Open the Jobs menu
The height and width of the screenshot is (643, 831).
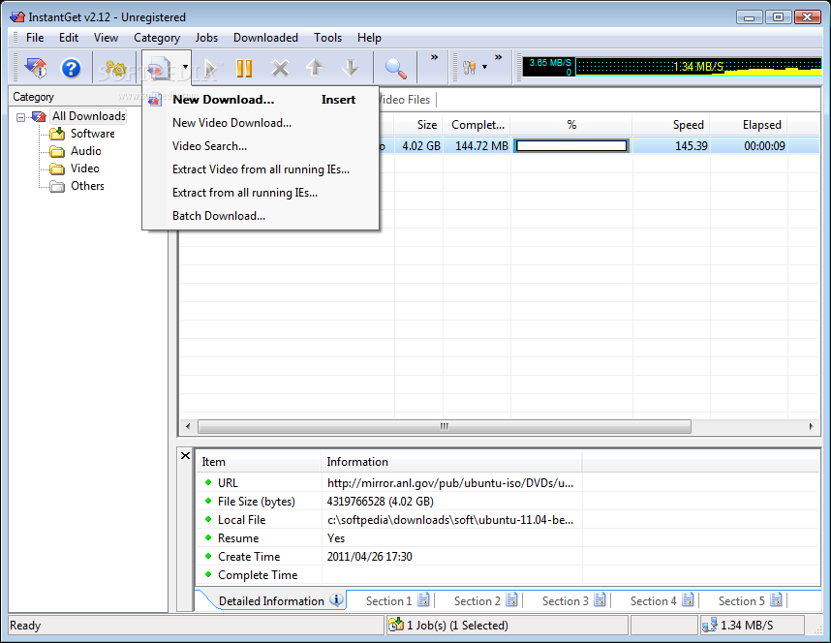[x=206, y=38]
